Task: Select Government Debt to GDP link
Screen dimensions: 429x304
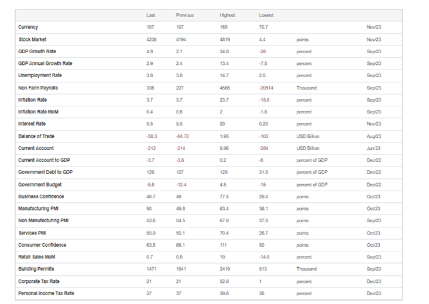Action: tap(46, 172)
